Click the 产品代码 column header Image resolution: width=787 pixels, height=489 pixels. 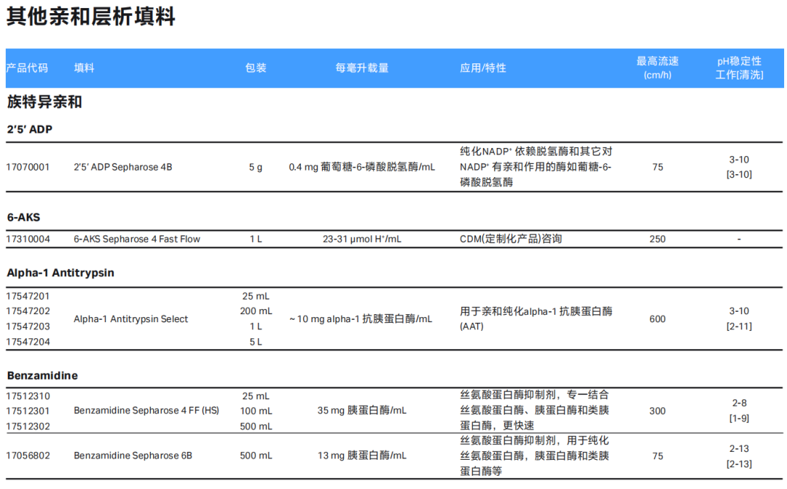pos(27,69)
